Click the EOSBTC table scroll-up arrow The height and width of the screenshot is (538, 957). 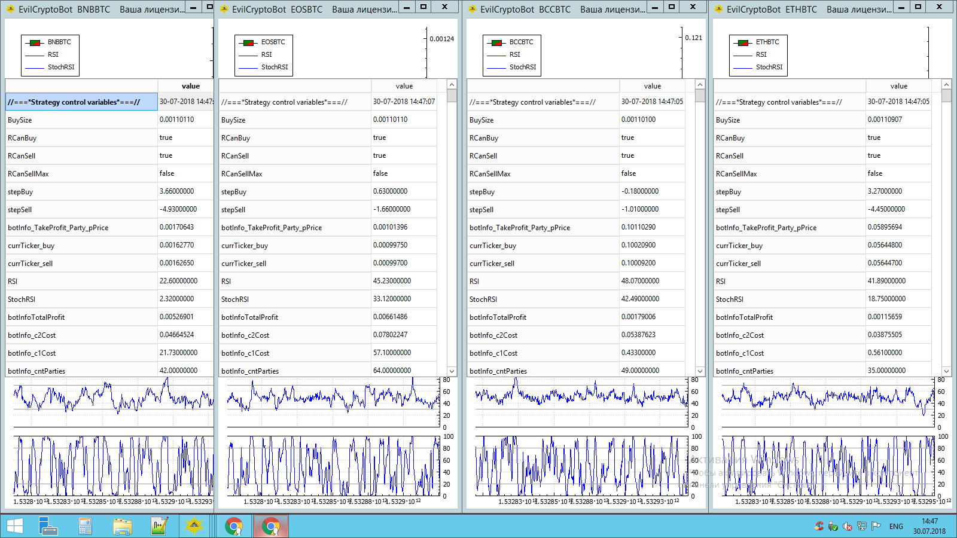point(452,85)
